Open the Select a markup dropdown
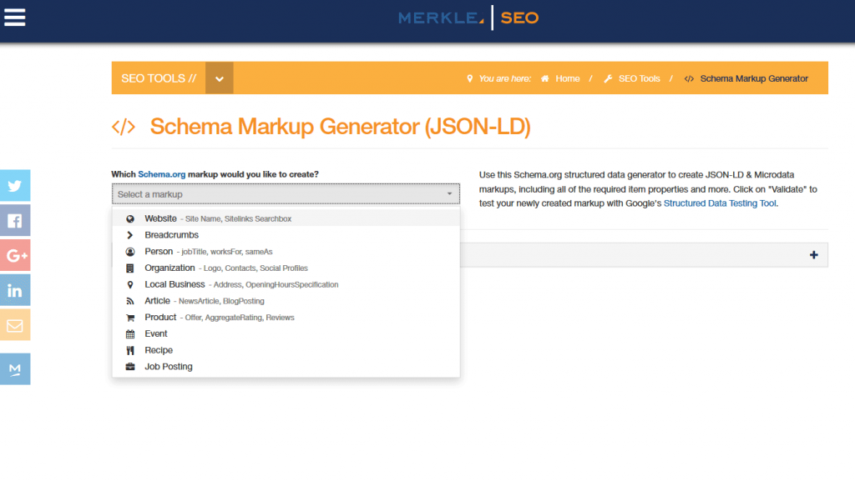Screen dimensions: 855x481 (286, 194)
